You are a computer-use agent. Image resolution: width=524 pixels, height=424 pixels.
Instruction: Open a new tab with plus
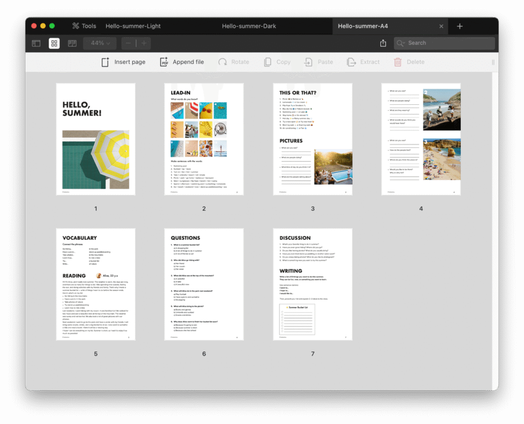[460, 26]
